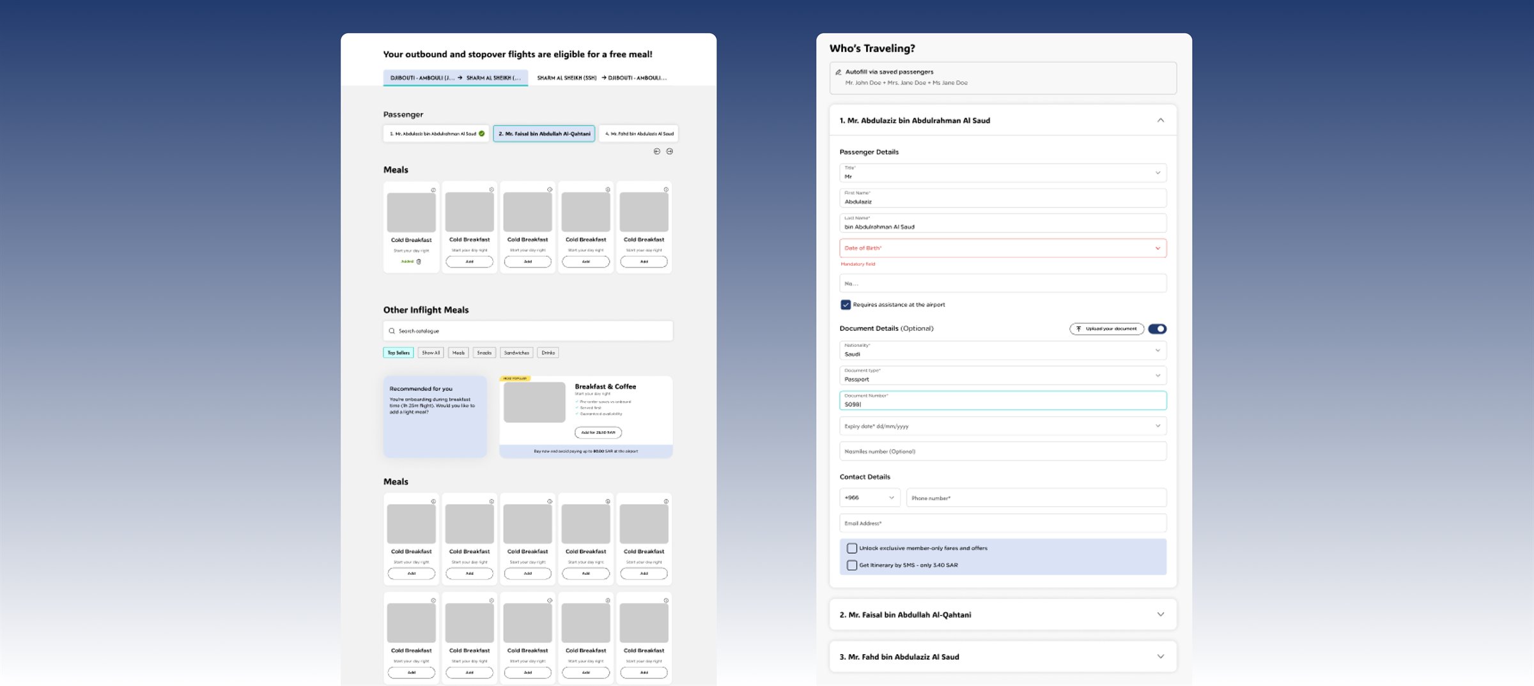
Task: Select Sharm Al Sheikh to Djibouti flight tab
Action: tap(601, 78)
